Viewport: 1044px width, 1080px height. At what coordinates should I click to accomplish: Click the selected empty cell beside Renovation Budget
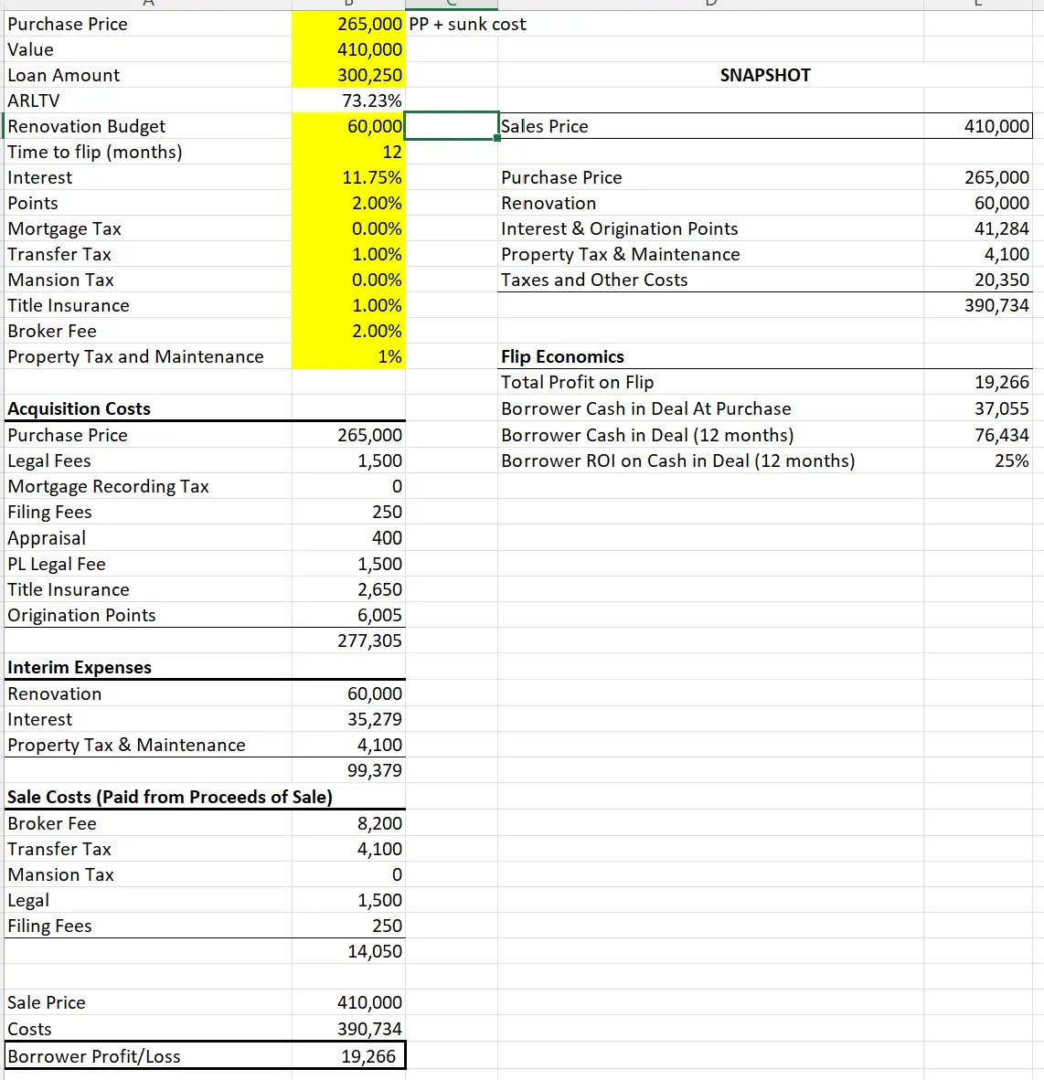tap(452, 126)
